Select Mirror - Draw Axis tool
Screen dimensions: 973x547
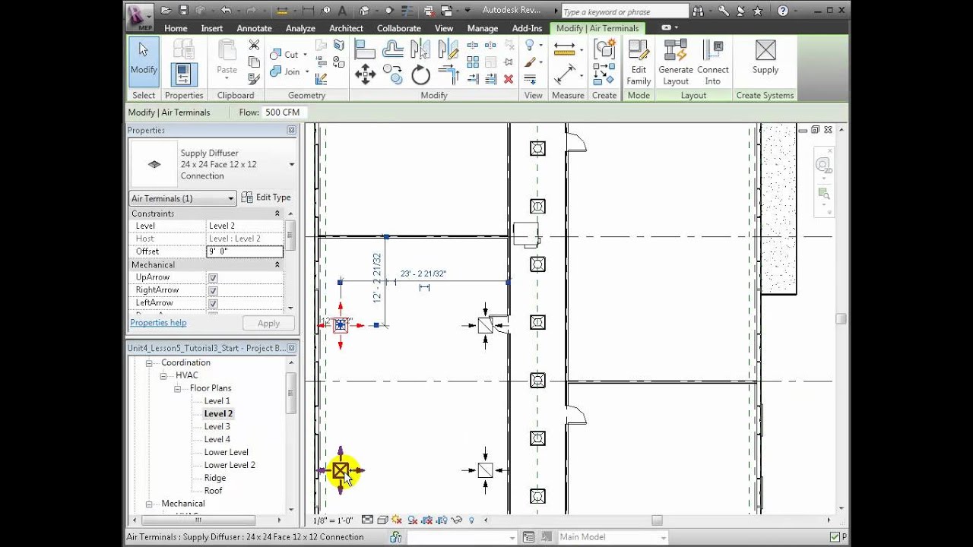(x=448, y=49)
